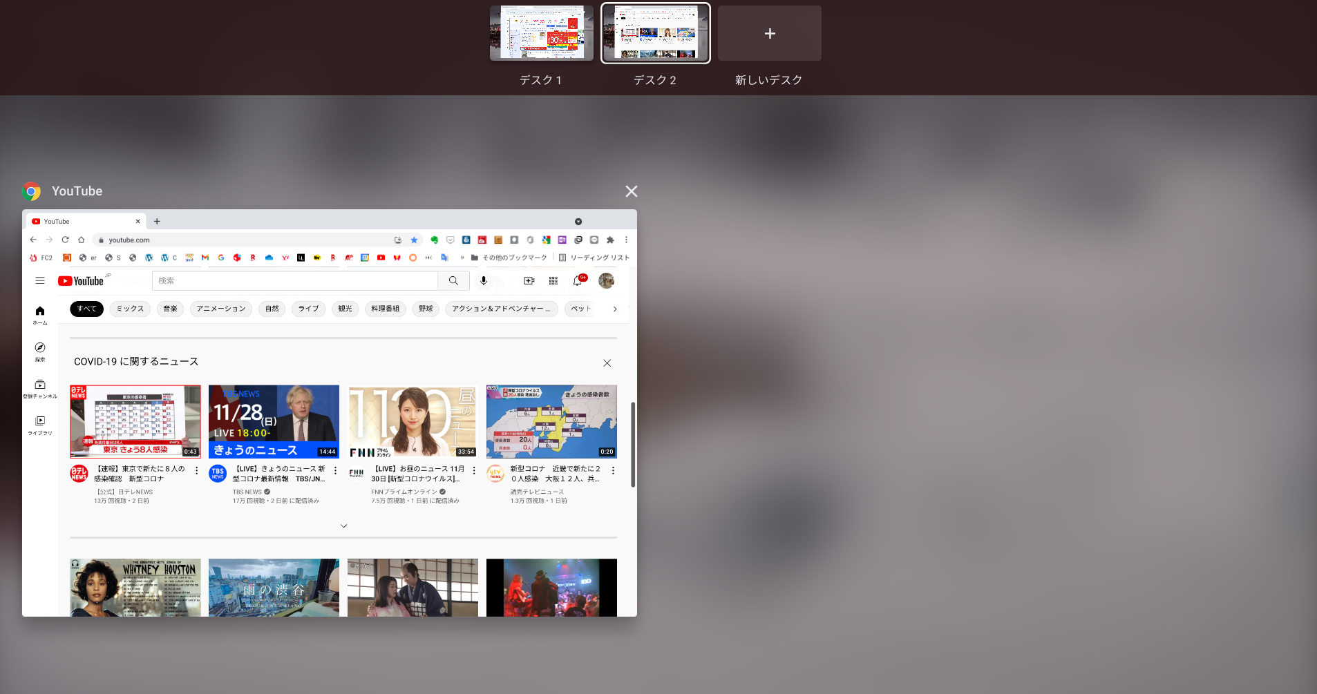This screenshot has width=1317, height=694.
Task: Open YouTube's hamburger guide menu
Action: pyautogui.click(x=40, y=280)
